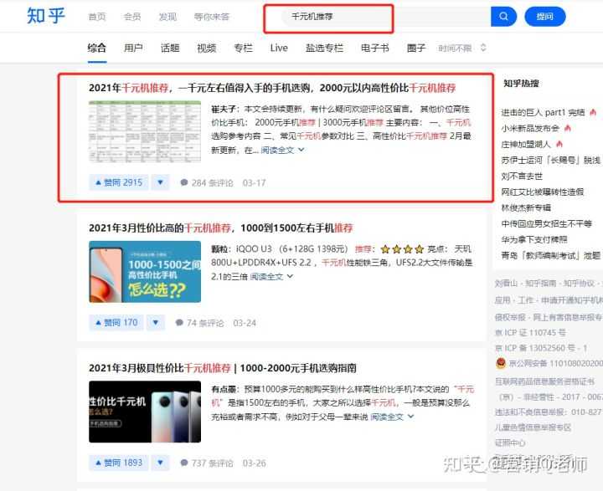This screenshot has height=491, width=603.
Task: Click the fire icon beside 小米新品发布会
Action: pos(568,128)
